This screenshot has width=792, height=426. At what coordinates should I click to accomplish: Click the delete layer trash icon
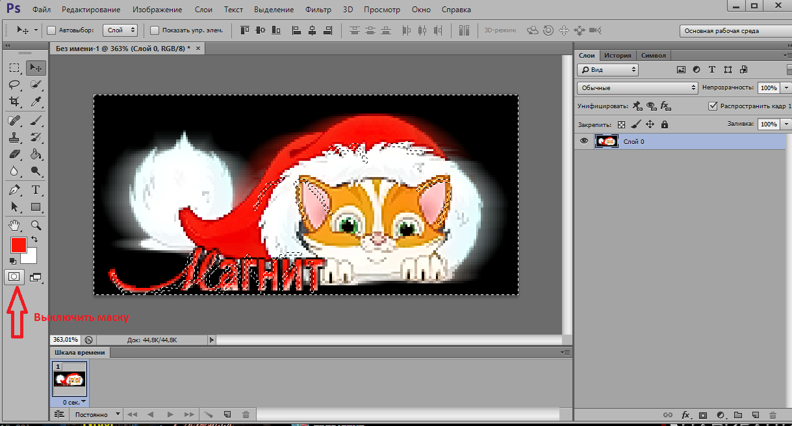tap(772, 415)
